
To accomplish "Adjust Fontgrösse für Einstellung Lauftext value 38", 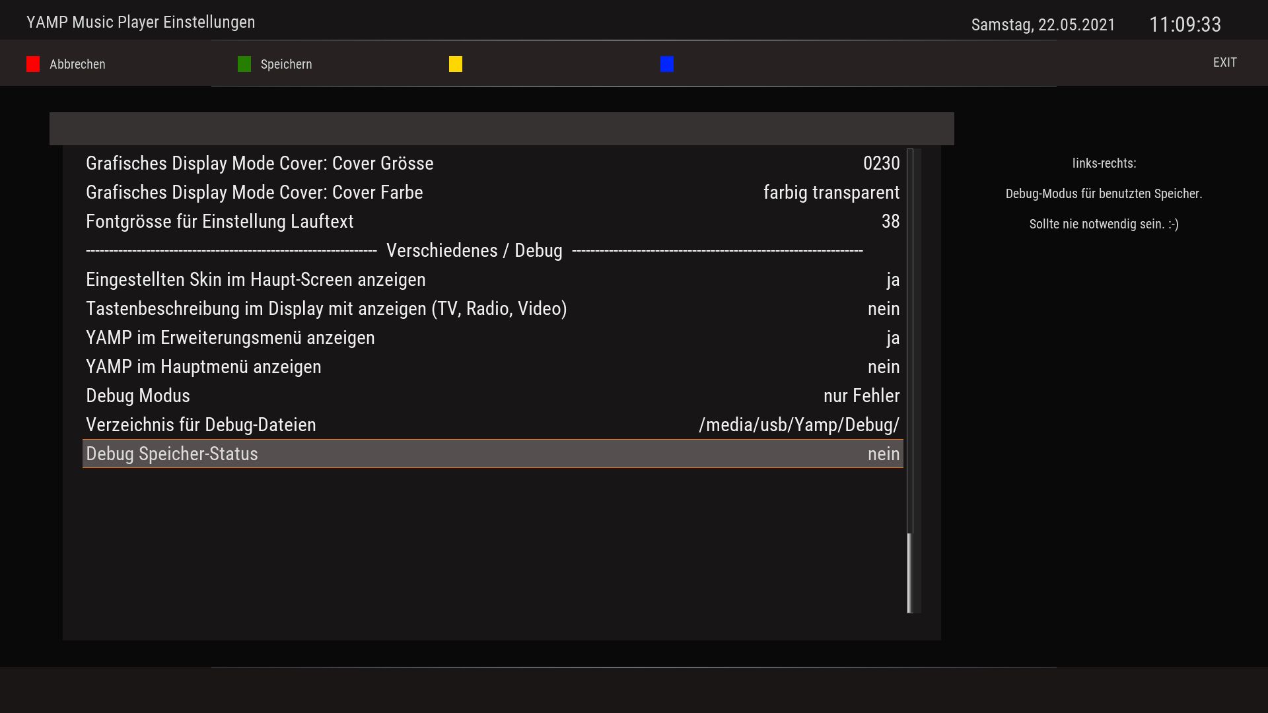I will pos(890,222).
